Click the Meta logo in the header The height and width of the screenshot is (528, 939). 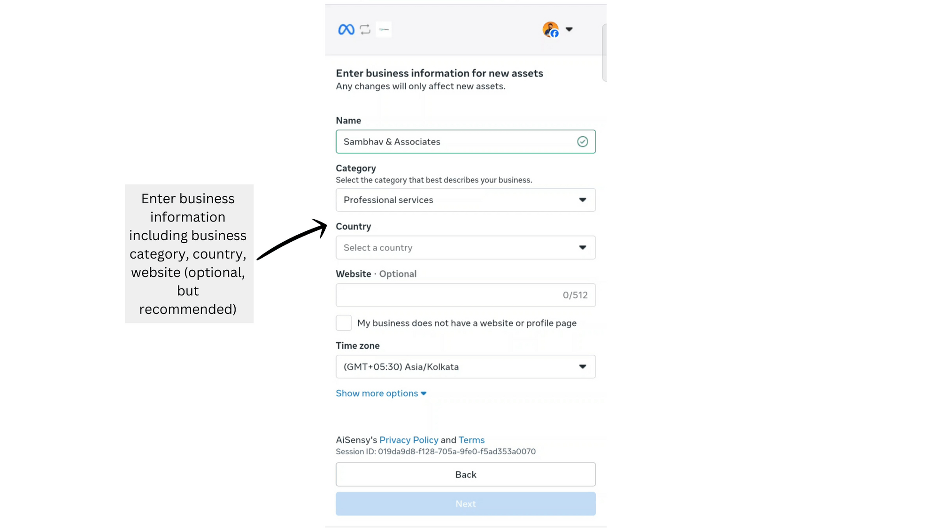346,29
